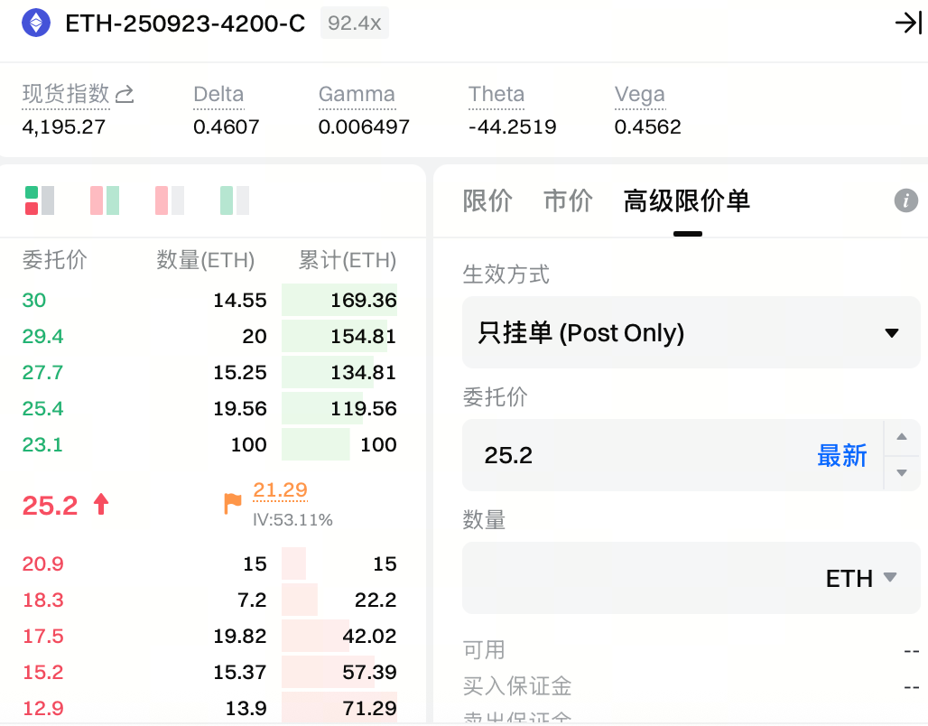
Task: Click the red up-arrow next to 25.2
Action: tap(101, 505)
